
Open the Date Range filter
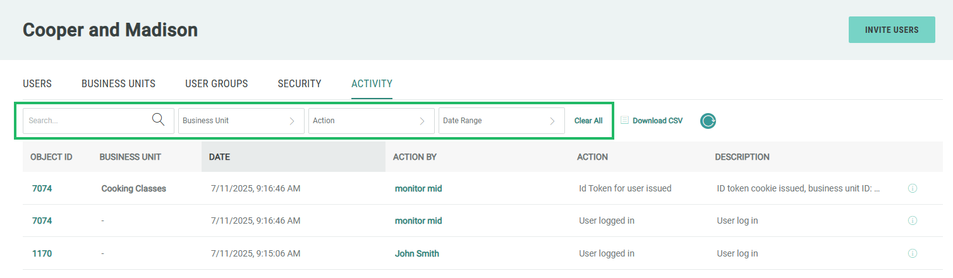click(x=501, y=121)
